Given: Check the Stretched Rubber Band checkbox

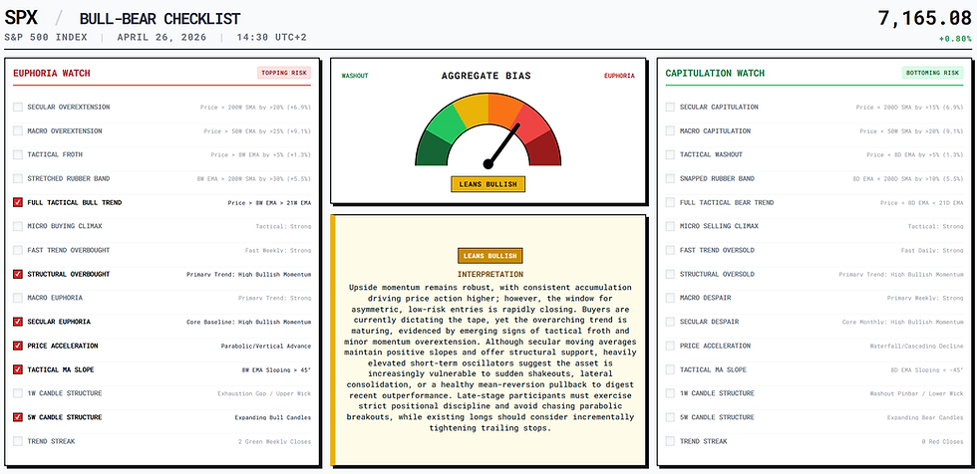Looking at the screenshot, I should pyautogui.click(x=18, y=178).
